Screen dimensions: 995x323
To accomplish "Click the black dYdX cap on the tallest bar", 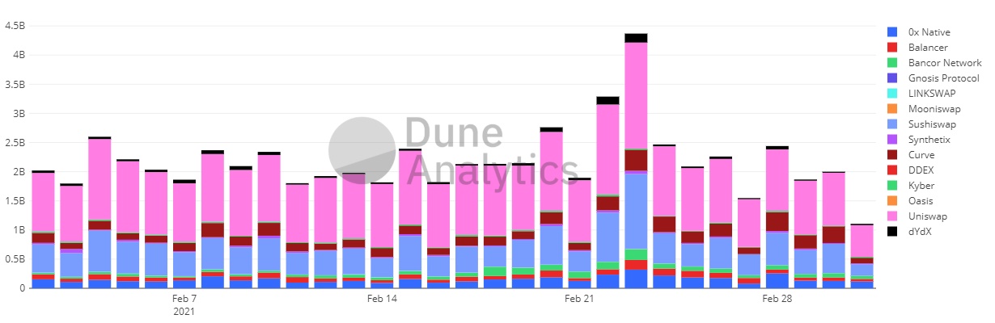I will point(636,38).
